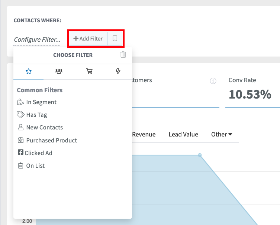Open the contacts group filter tab
The image size is (280, 225).
(x=59, y=71)
